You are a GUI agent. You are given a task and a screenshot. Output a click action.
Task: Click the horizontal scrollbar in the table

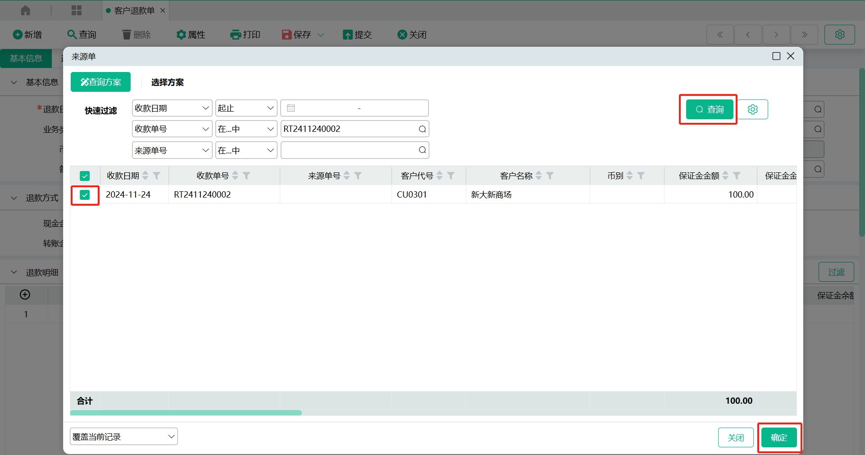[186, 413]
